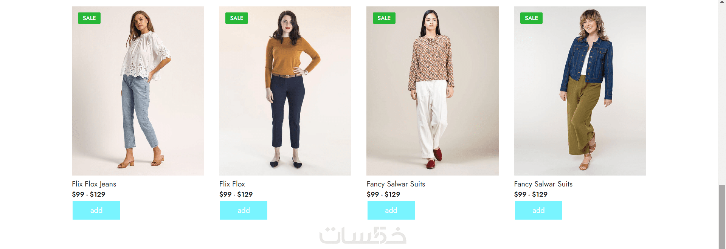Open the fourth product's Fancy Salwar Suits title

coord(543,184)
